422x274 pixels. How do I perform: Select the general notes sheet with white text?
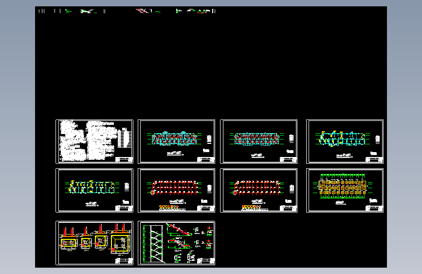pyautogui.click(x=94, y=141)
